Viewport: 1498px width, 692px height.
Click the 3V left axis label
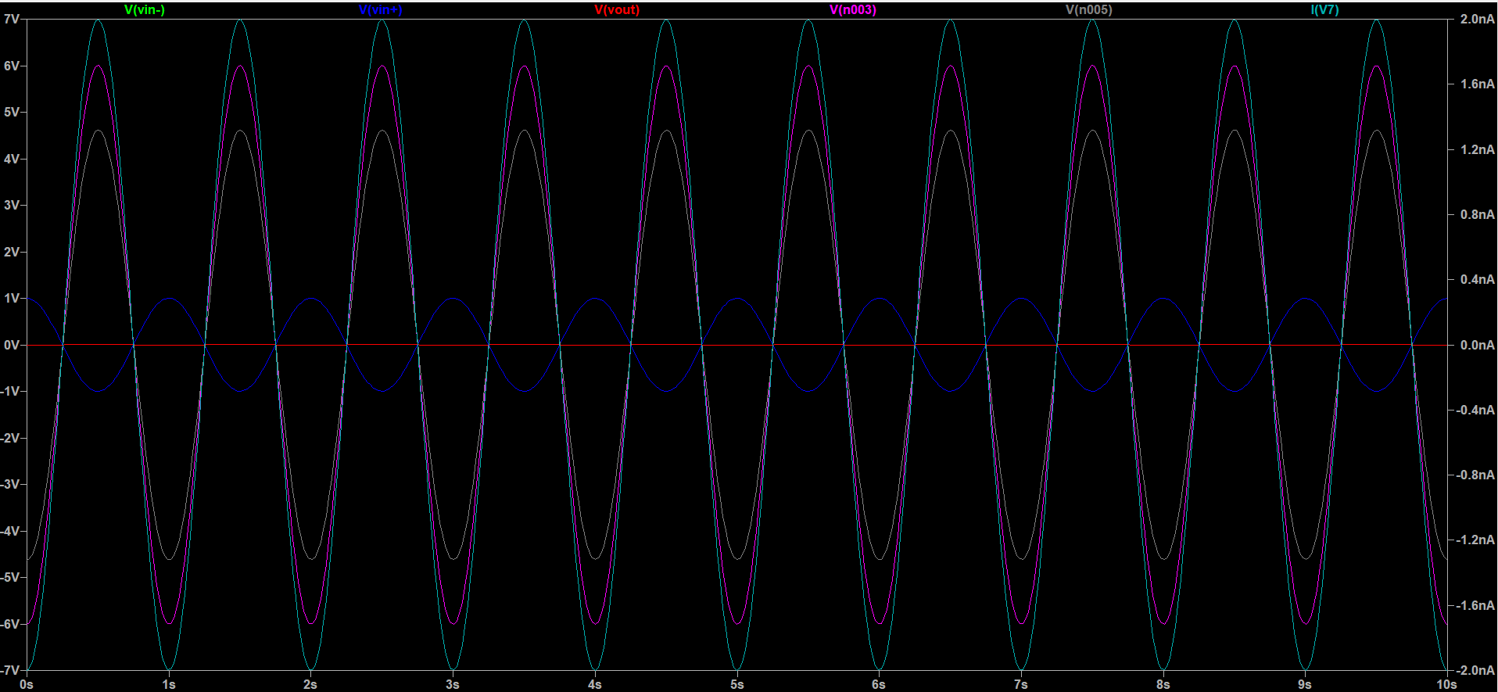[x=11, y=206]
